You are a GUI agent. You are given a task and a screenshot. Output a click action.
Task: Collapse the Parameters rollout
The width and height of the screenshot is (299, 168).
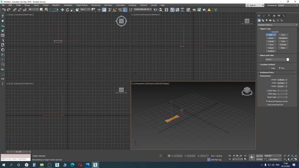tap(277, 76)
